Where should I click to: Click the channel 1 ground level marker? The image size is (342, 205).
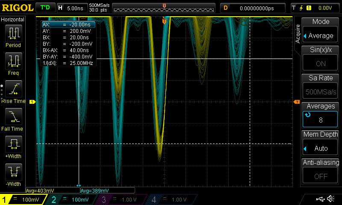(x=32, y=102)
